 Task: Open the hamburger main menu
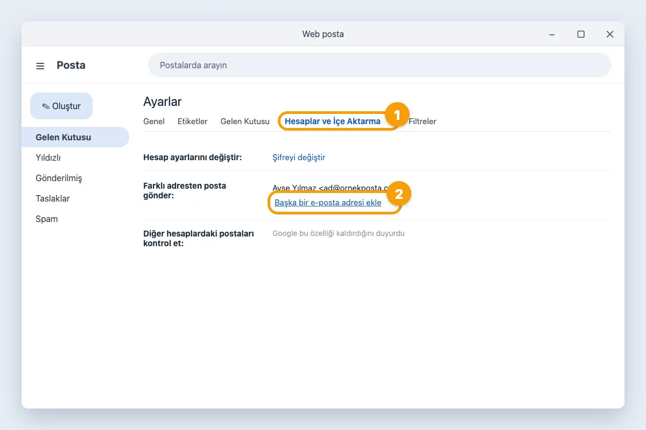click(x=40, y=66)
